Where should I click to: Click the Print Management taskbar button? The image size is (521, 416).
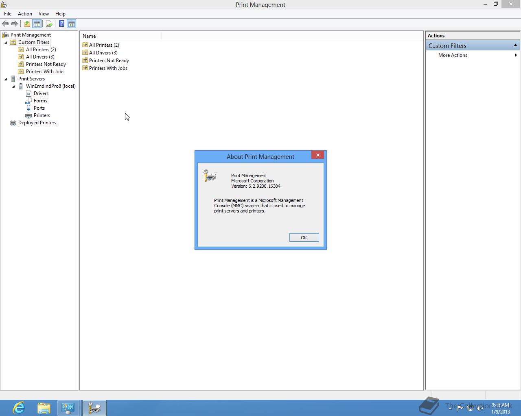[x=94, y=408]
